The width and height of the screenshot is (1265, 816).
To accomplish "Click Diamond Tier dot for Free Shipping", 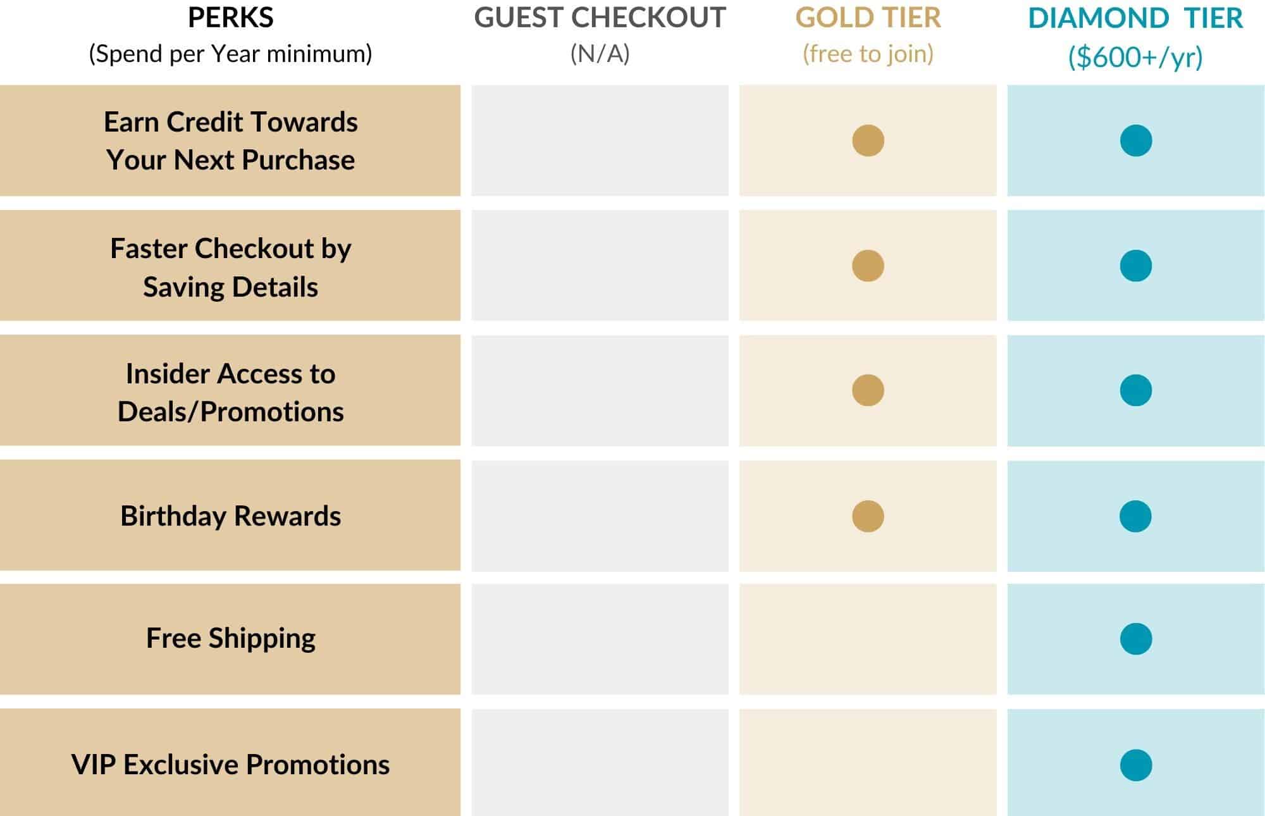I will 1136,639.
